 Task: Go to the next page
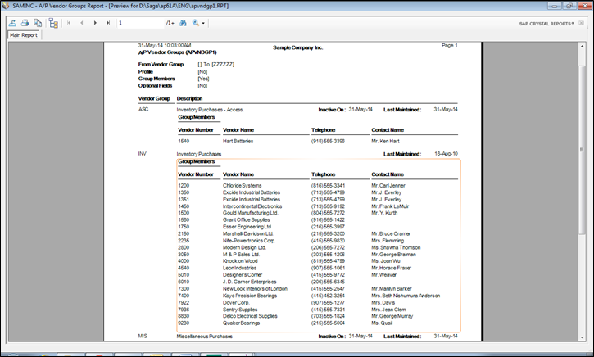(95, 23)
